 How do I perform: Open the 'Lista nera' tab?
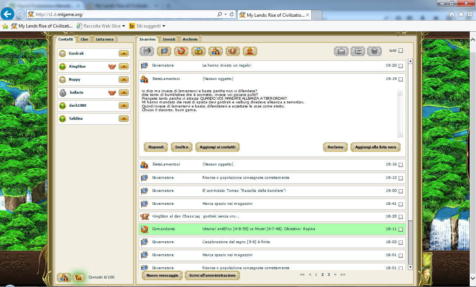104,39
